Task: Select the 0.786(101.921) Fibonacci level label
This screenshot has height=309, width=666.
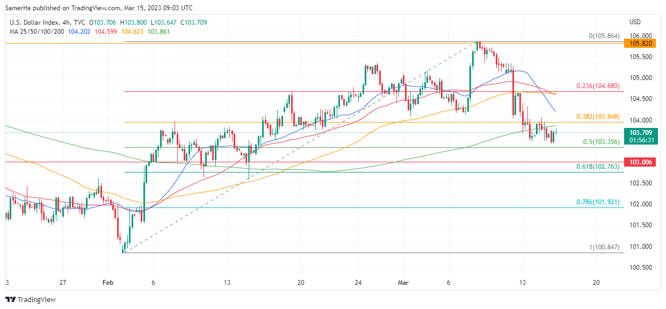Action: (598, 202)
